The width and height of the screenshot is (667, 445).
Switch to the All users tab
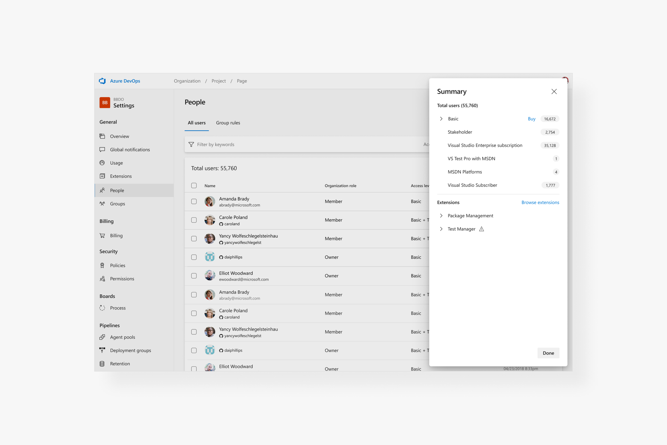197,123
